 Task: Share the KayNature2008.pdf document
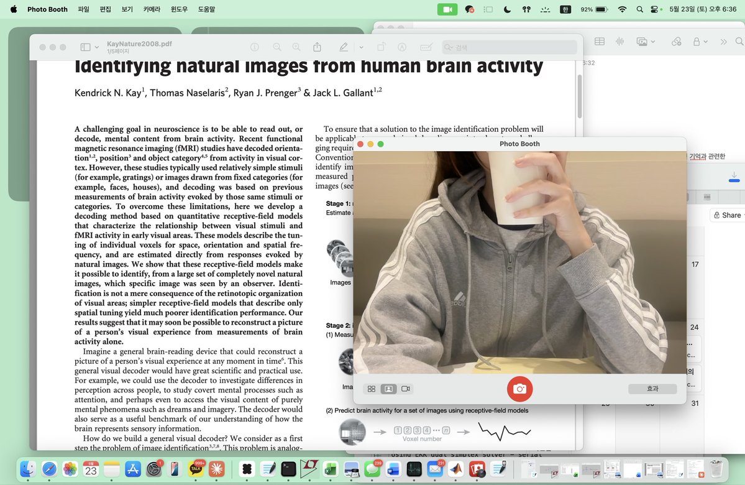coord(317,47)
